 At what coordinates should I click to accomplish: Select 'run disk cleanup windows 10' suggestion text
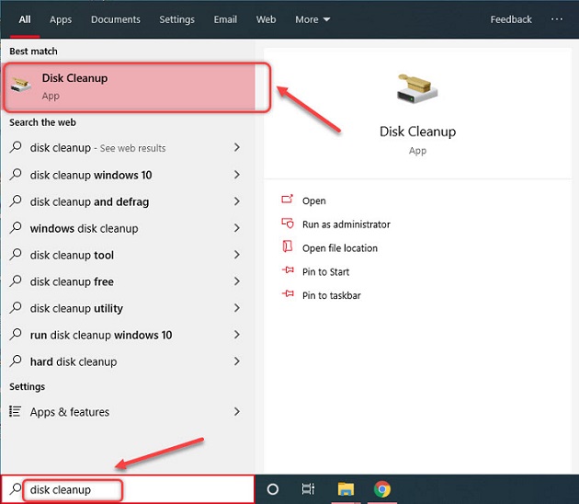tap(101, 335)
